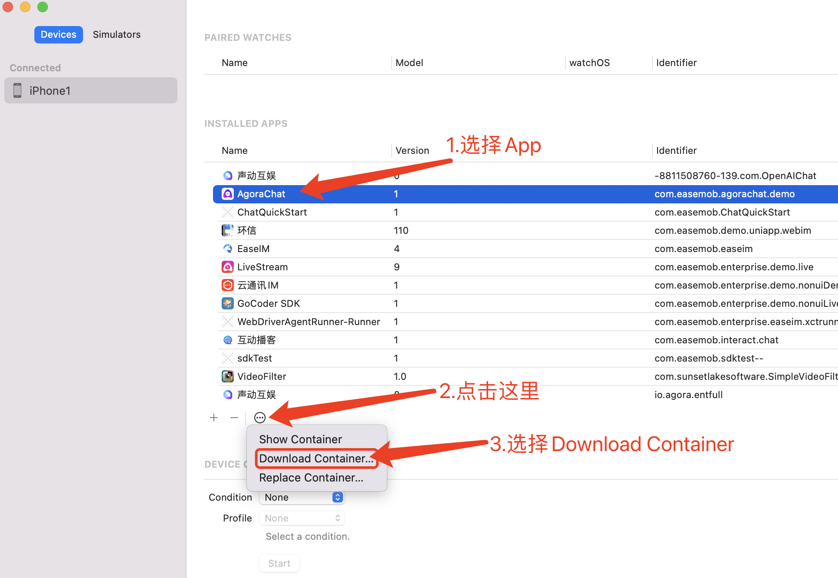Click the ChatQuickStart placeholder icon
Screen dimensions: 838x578
[228, 212]
